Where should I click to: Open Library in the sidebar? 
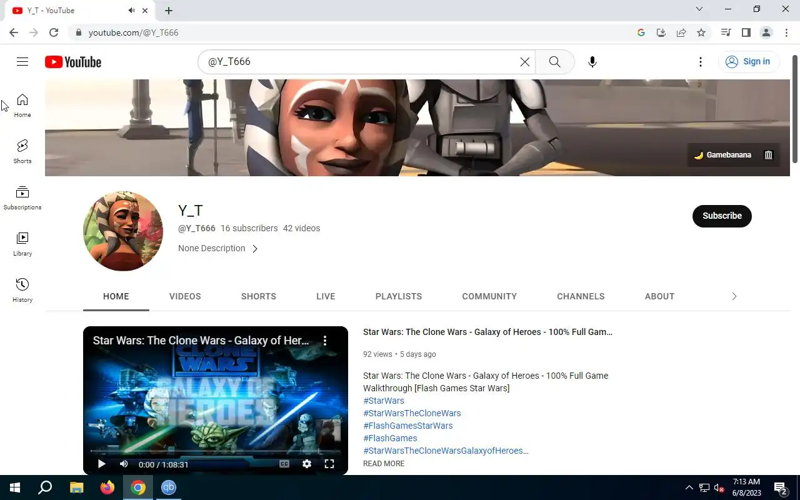[x=22, y=244]
